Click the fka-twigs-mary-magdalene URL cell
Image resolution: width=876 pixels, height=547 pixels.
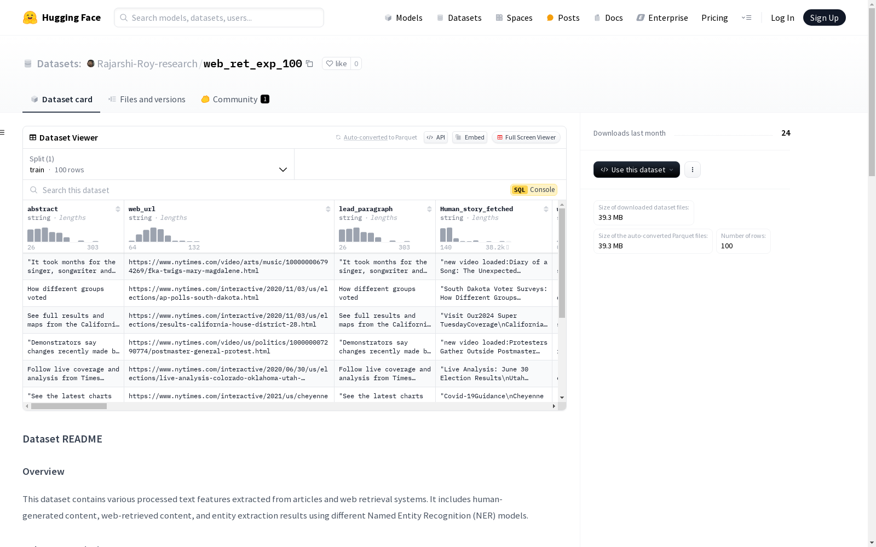[x=229, y=266]
